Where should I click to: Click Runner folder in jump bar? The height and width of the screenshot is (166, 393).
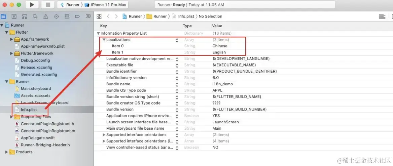point(157,16)
